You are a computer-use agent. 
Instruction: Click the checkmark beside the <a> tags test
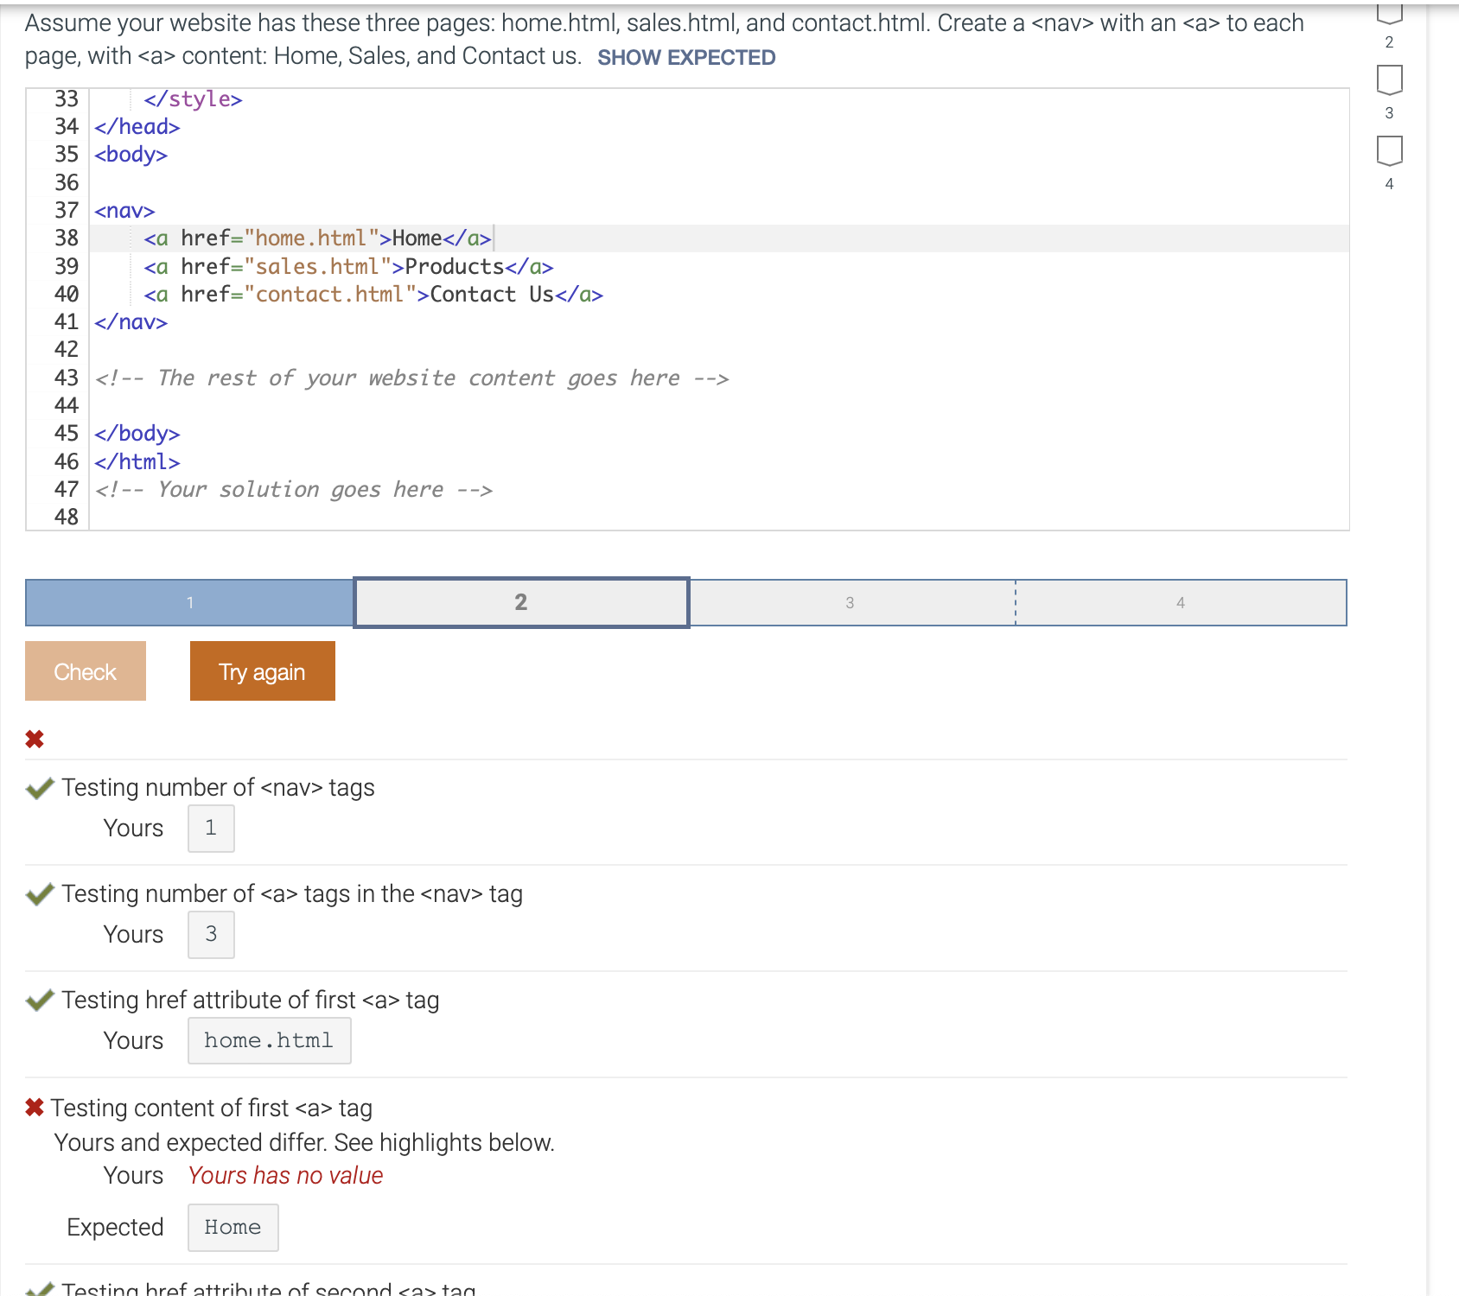click(39, 893)
